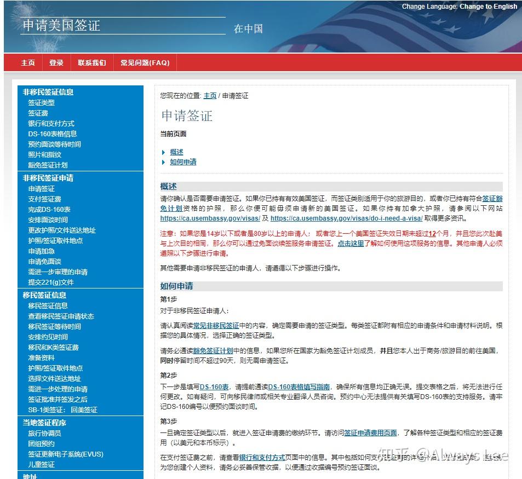Click the 申请美国签证 site title
The image size is (522, 479).
coord(61,26)
